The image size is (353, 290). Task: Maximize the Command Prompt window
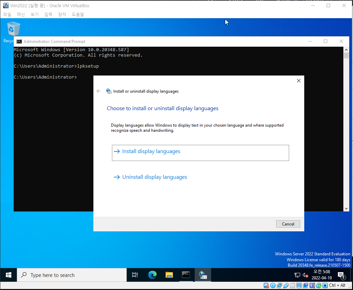tap(326, 42)
